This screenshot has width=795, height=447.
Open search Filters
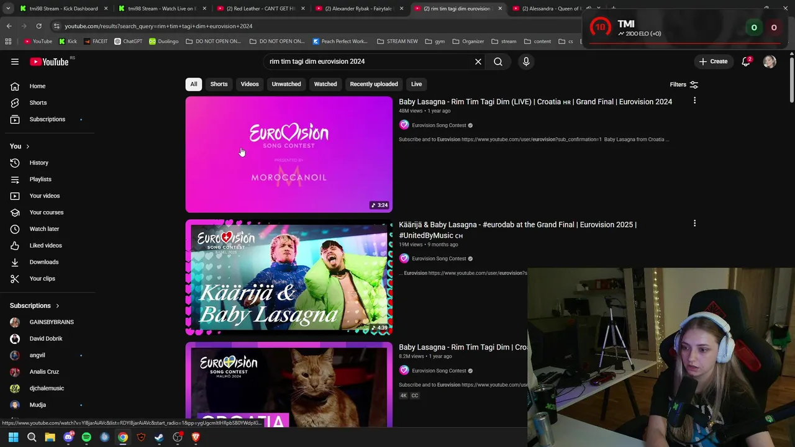pyautogui.click(x=684, y=84)
